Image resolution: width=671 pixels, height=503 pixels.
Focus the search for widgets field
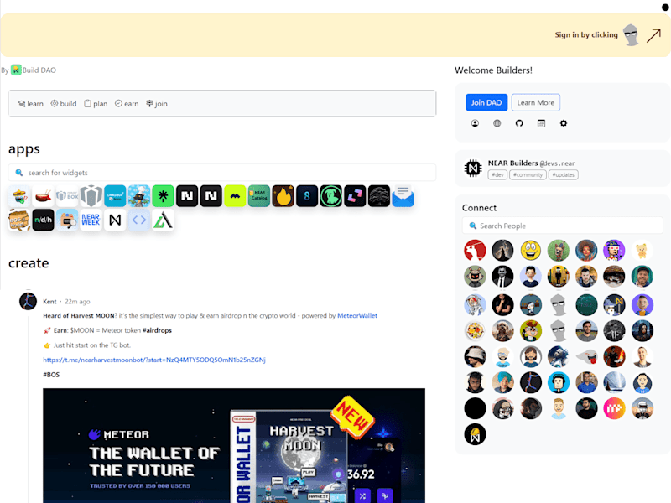222,173
